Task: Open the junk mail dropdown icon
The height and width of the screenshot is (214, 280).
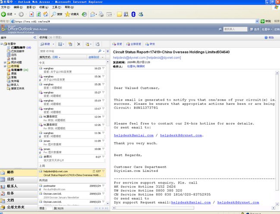Action: tap(88, 44)
